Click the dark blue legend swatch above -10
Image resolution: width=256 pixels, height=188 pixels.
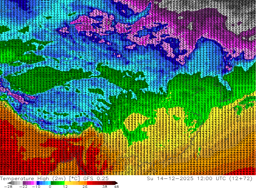[38, 183]
